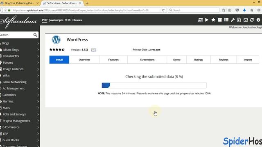This screenshot has width=262, height=147.
Task: Select Classes menu
Action: pos(77,20)
